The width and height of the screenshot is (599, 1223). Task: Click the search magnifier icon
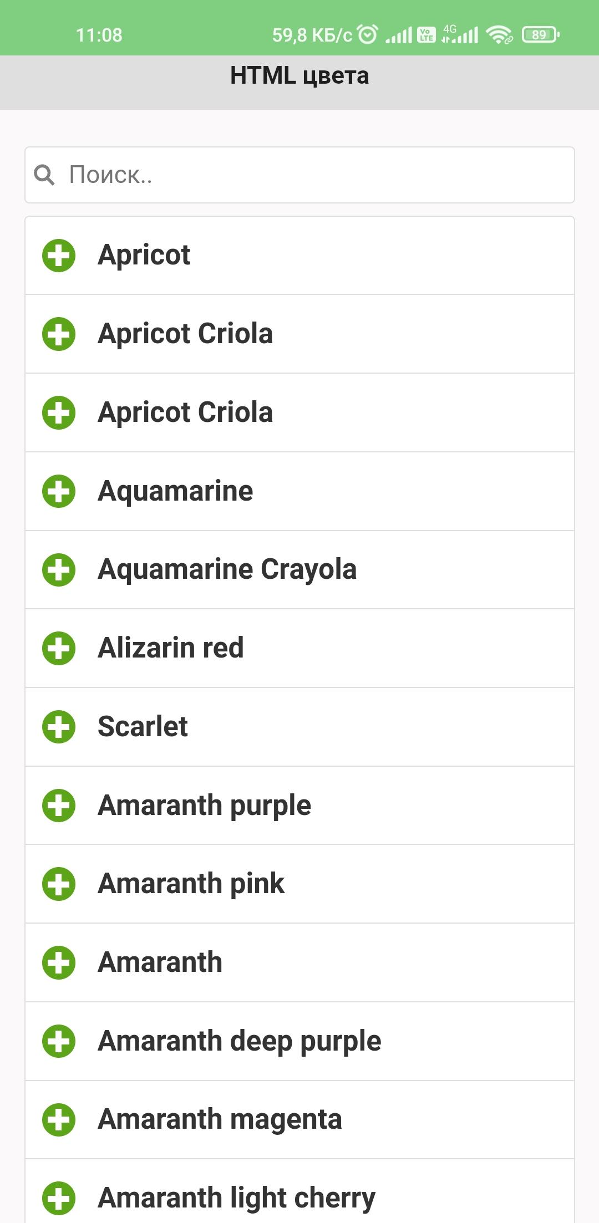coord(44,175)
